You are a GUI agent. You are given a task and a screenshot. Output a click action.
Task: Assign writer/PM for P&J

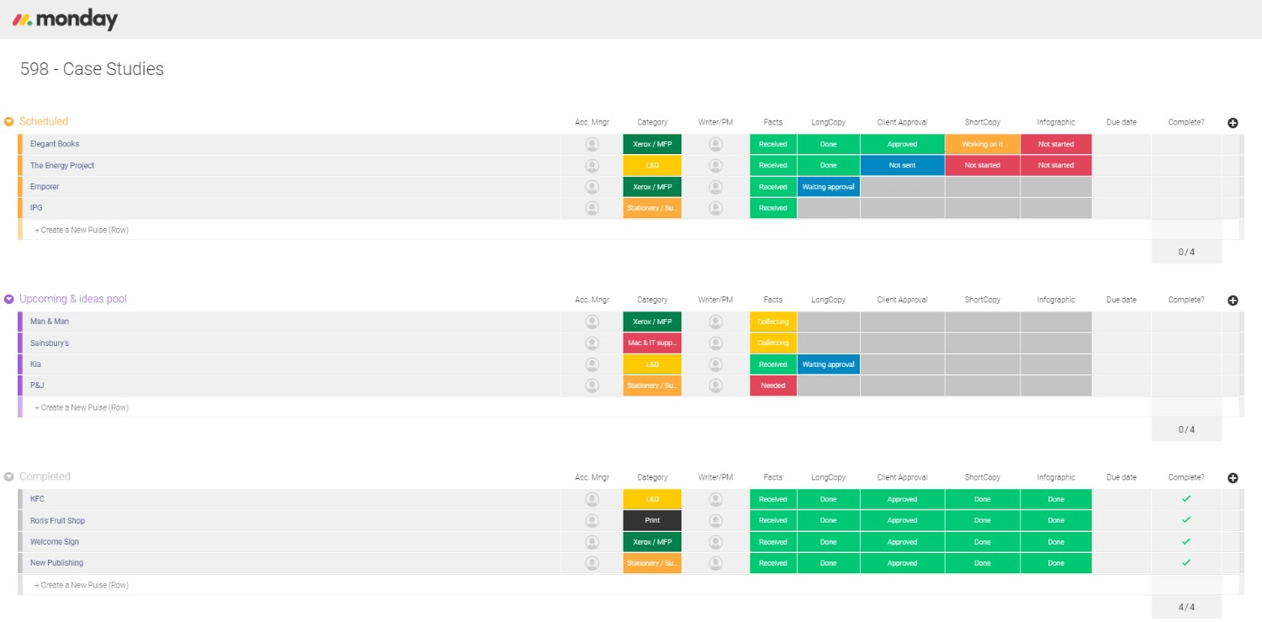tap(716, 385)
